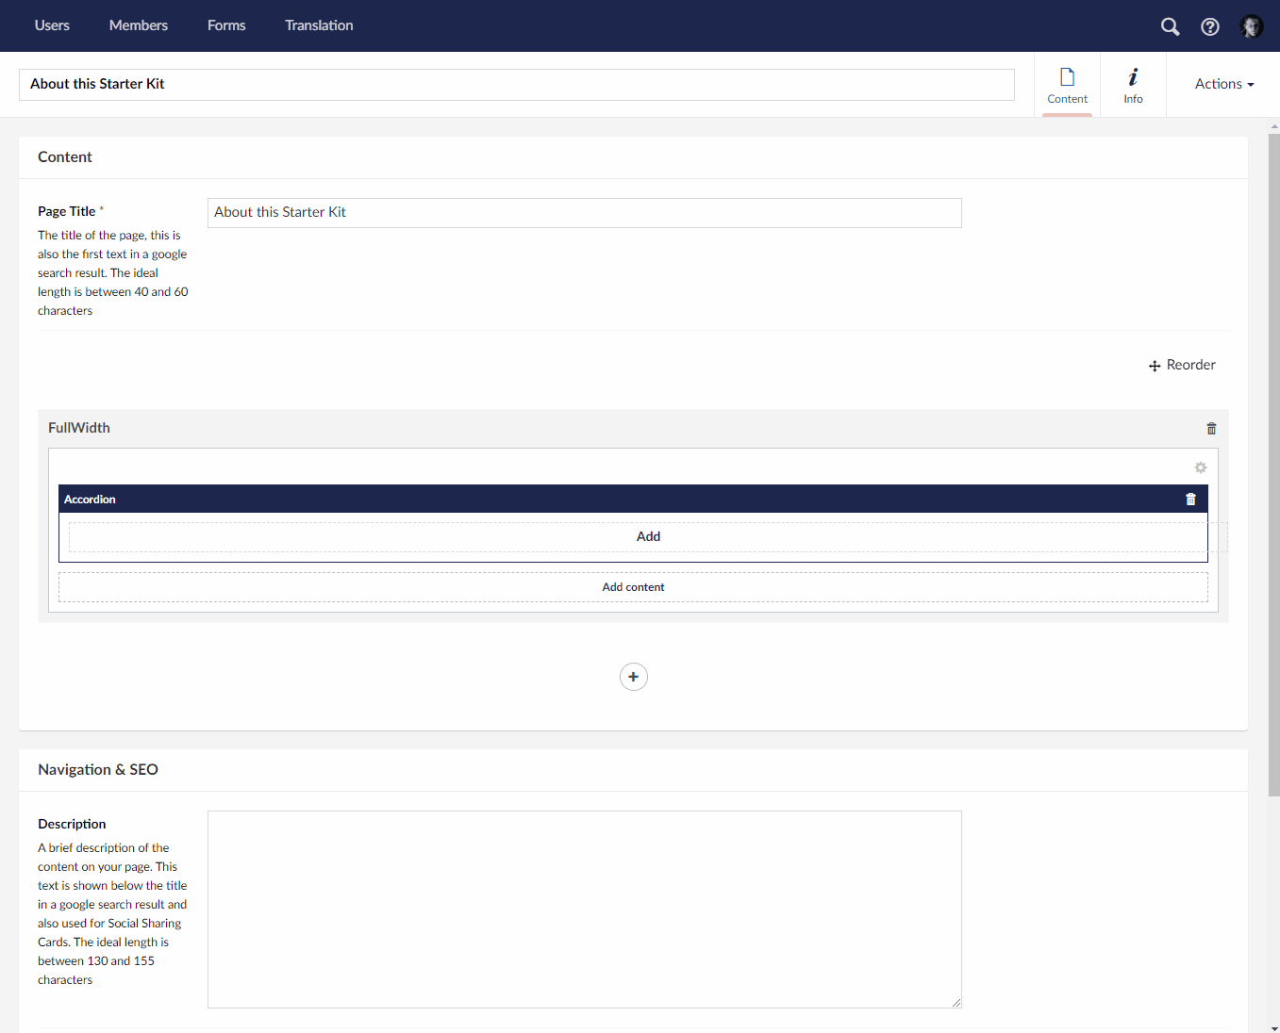1280x1033 pixels.
Task: Click the Description textarea
Action: [585, 908]
